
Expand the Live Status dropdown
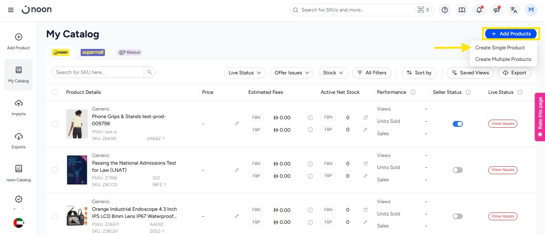(244, 73)
